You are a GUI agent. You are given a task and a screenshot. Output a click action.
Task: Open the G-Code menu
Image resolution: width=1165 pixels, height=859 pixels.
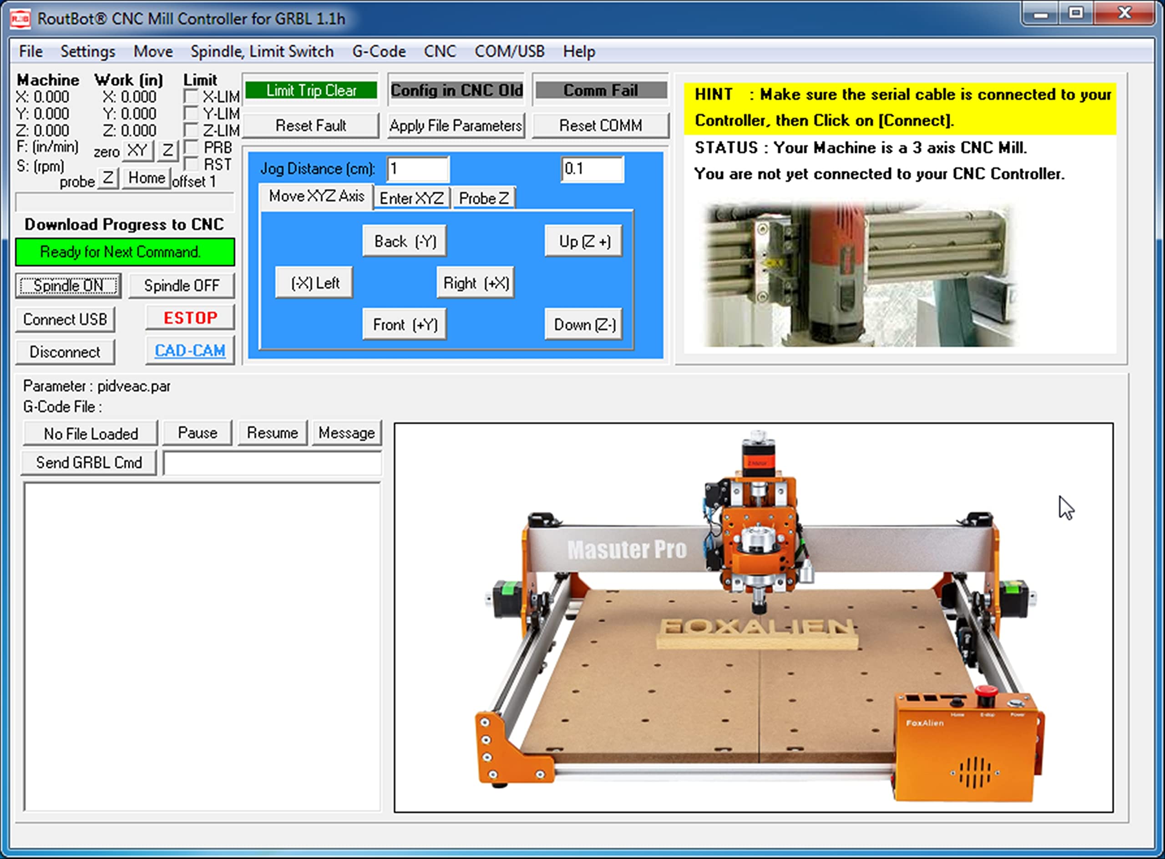point(379,51)
